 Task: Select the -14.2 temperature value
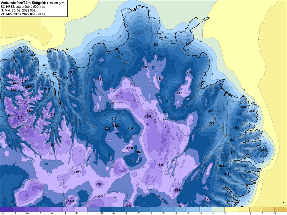pos(49,145)
